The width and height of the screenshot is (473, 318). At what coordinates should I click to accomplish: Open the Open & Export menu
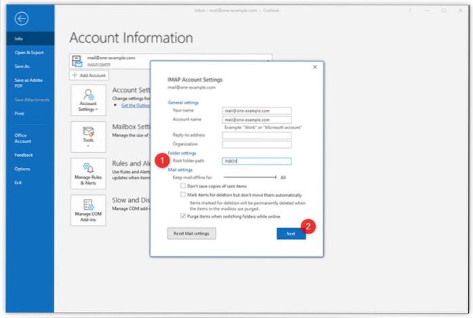(x=29, y=51)
